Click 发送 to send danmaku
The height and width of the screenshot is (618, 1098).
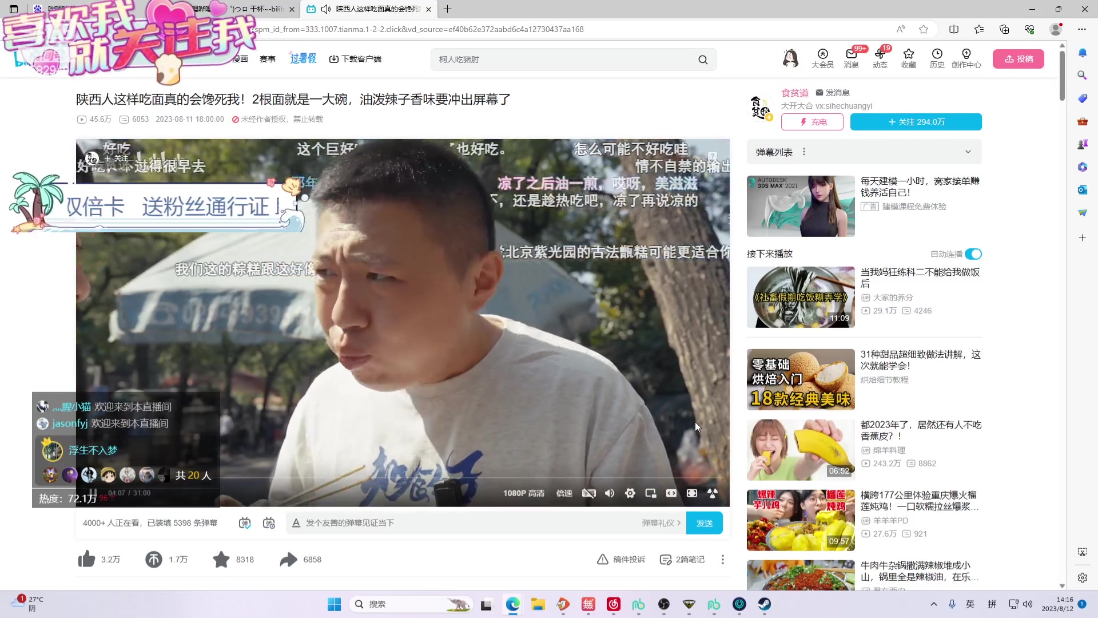[705, 523]
